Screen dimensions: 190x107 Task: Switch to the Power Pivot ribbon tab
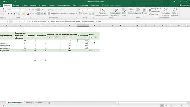[x=95, y=5]
